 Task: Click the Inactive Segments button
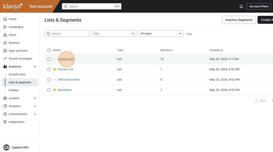(239, 20)
